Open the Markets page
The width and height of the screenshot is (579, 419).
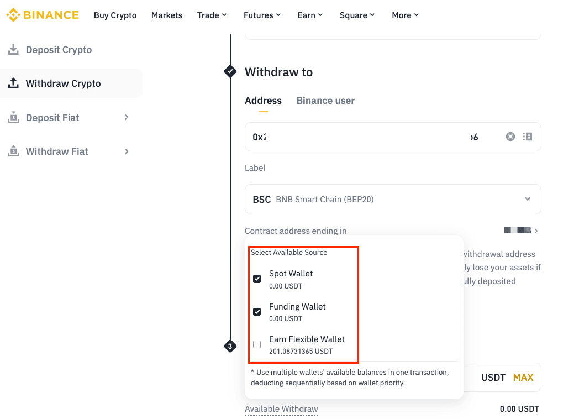[x=166, y=15]
